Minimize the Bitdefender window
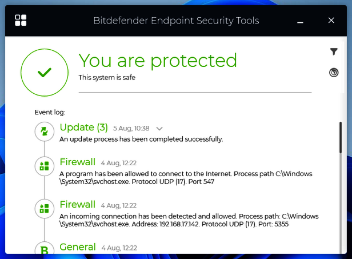The image size is (352, 259). pos(301,21)
